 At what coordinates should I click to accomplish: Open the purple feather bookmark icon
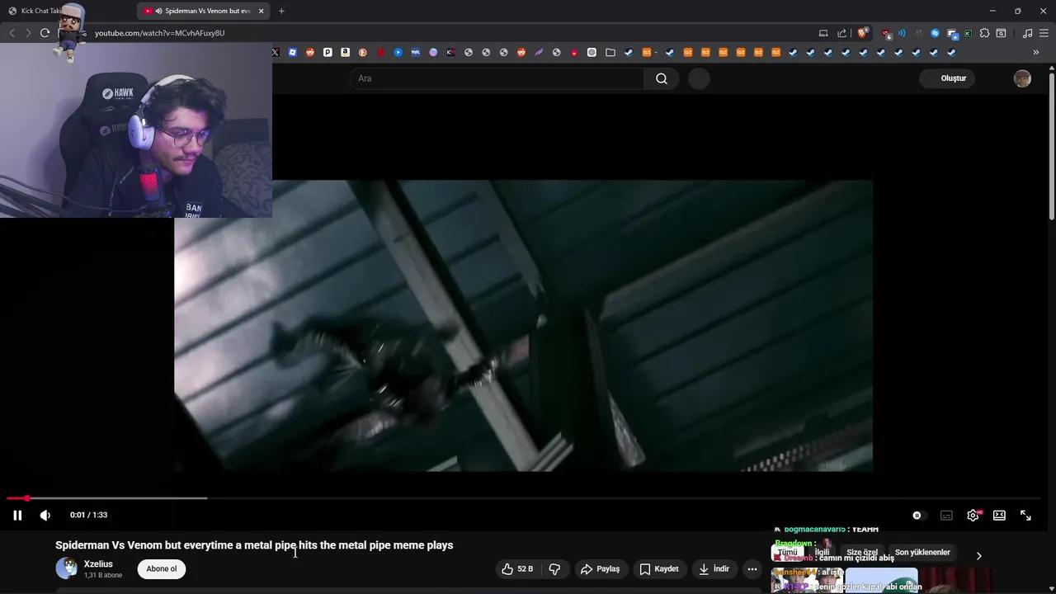click(539, 53)
